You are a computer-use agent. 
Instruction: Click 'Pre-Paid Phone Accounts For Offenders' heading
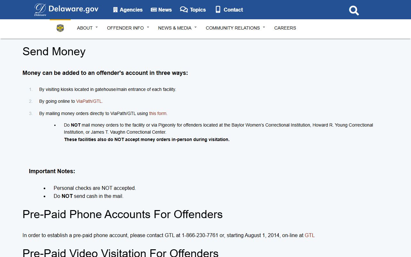123,214
